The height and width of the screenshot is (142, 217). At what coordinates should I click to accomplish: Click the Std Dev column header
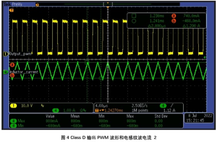click(161, 116)
